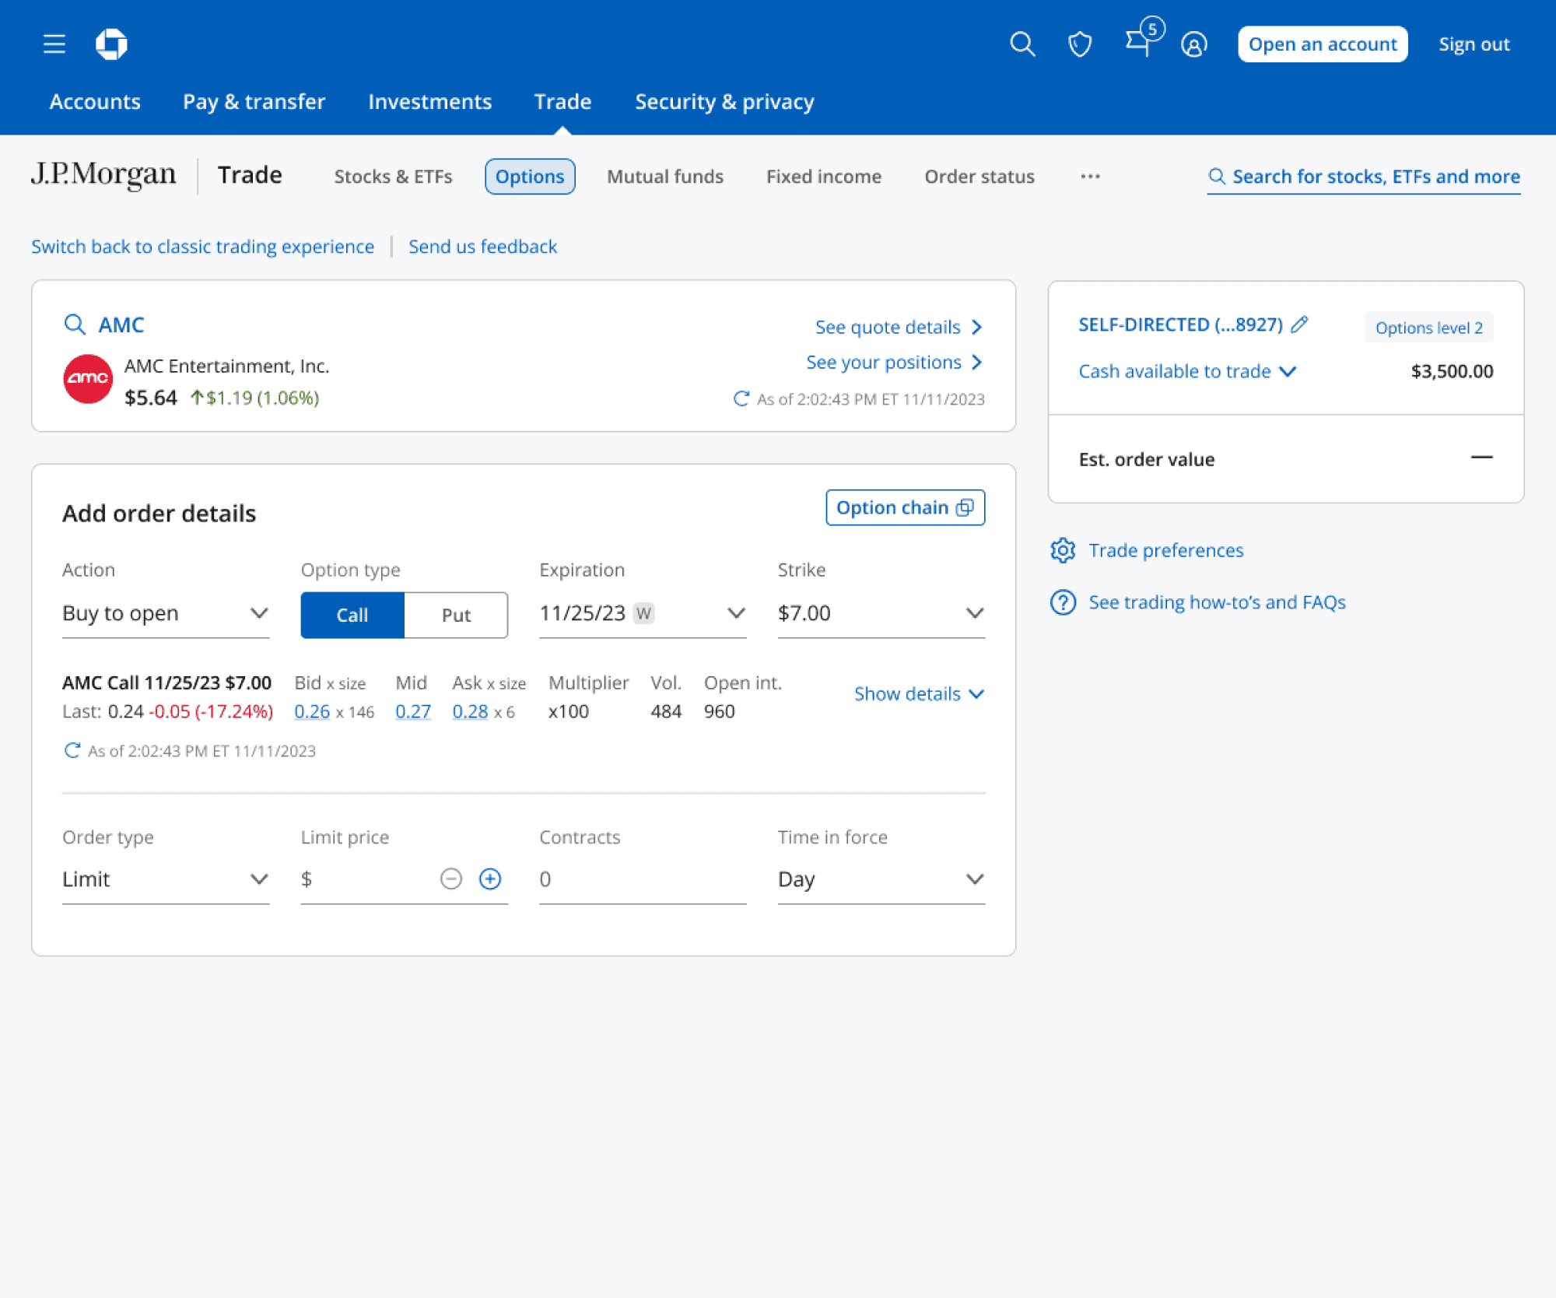Click the AMC ticker symbol field

pyautogui.click(x=121, y=324)
